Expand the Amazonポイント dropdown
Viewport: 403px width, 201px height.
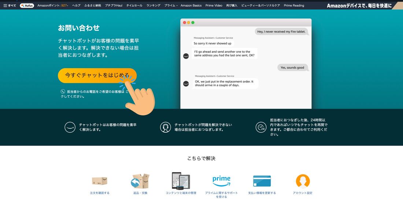coord(53,5)
